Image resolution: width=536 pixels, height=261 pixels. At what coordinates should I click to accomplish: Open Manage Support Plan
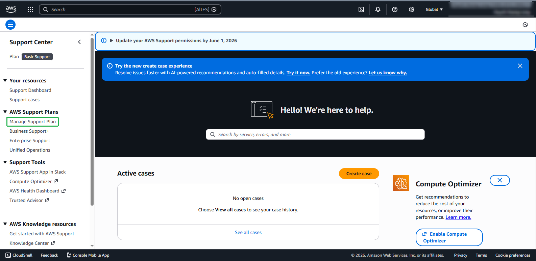click(x=32, y=122)
